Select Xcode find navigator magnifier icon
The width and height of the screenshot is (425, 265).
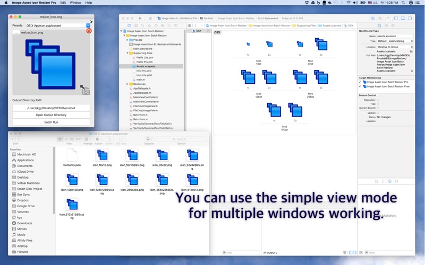[x=142, y=25]
